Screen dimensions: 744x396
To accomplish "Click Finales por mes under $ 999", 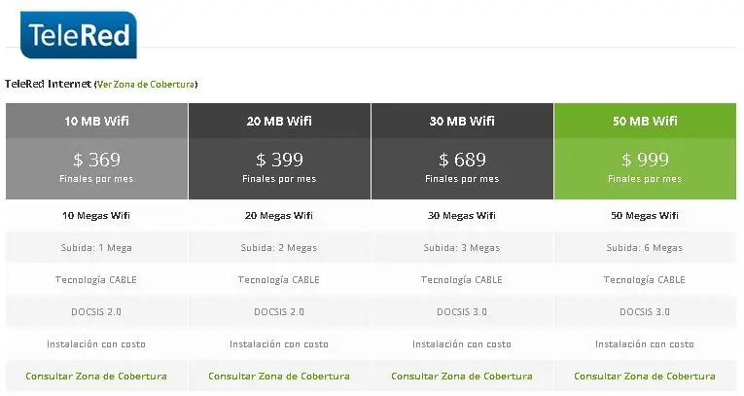I will 645,179.
